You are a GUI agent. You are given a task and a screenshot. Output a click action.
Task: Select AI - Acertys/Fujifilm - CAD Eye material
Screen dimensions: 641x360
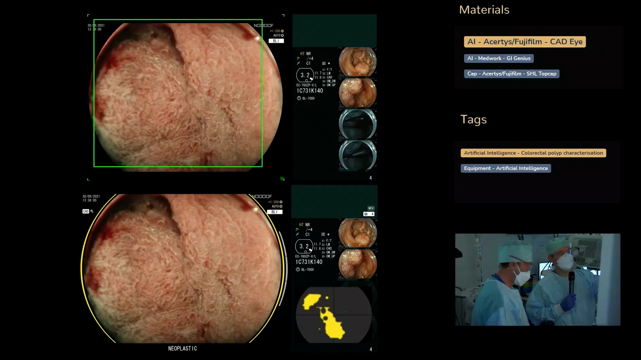click(x=525, y=42)
